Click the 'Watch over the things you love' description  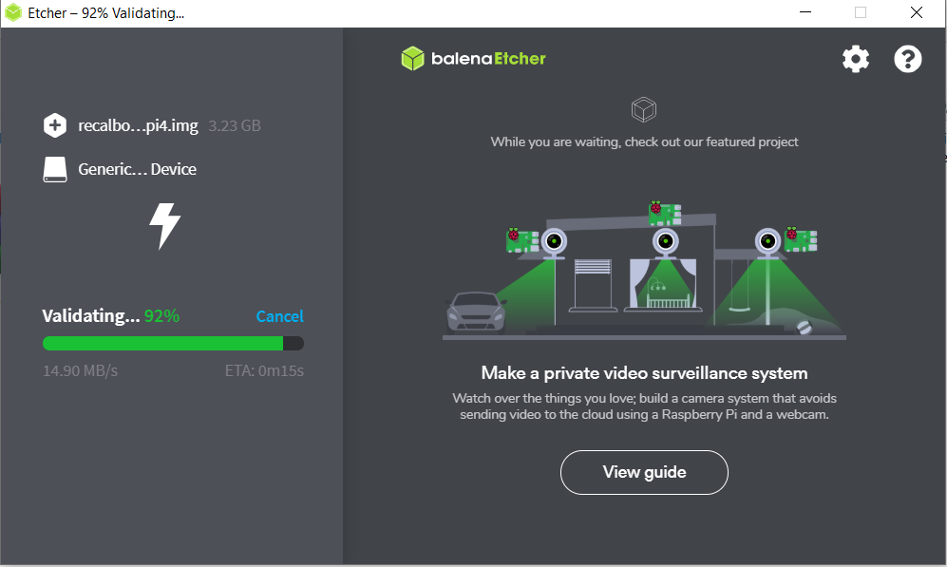click(x=644, y=406)
